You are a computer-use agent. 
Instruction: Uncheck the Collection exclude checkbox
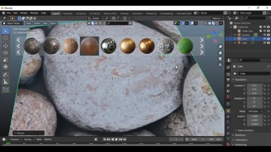coord(261,27)
